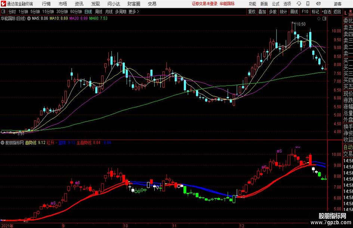Image resolution: width=353 pixels, height=228 pixels.
Task: Click the diamond icon at chart top-right
Action: point(319,19)
